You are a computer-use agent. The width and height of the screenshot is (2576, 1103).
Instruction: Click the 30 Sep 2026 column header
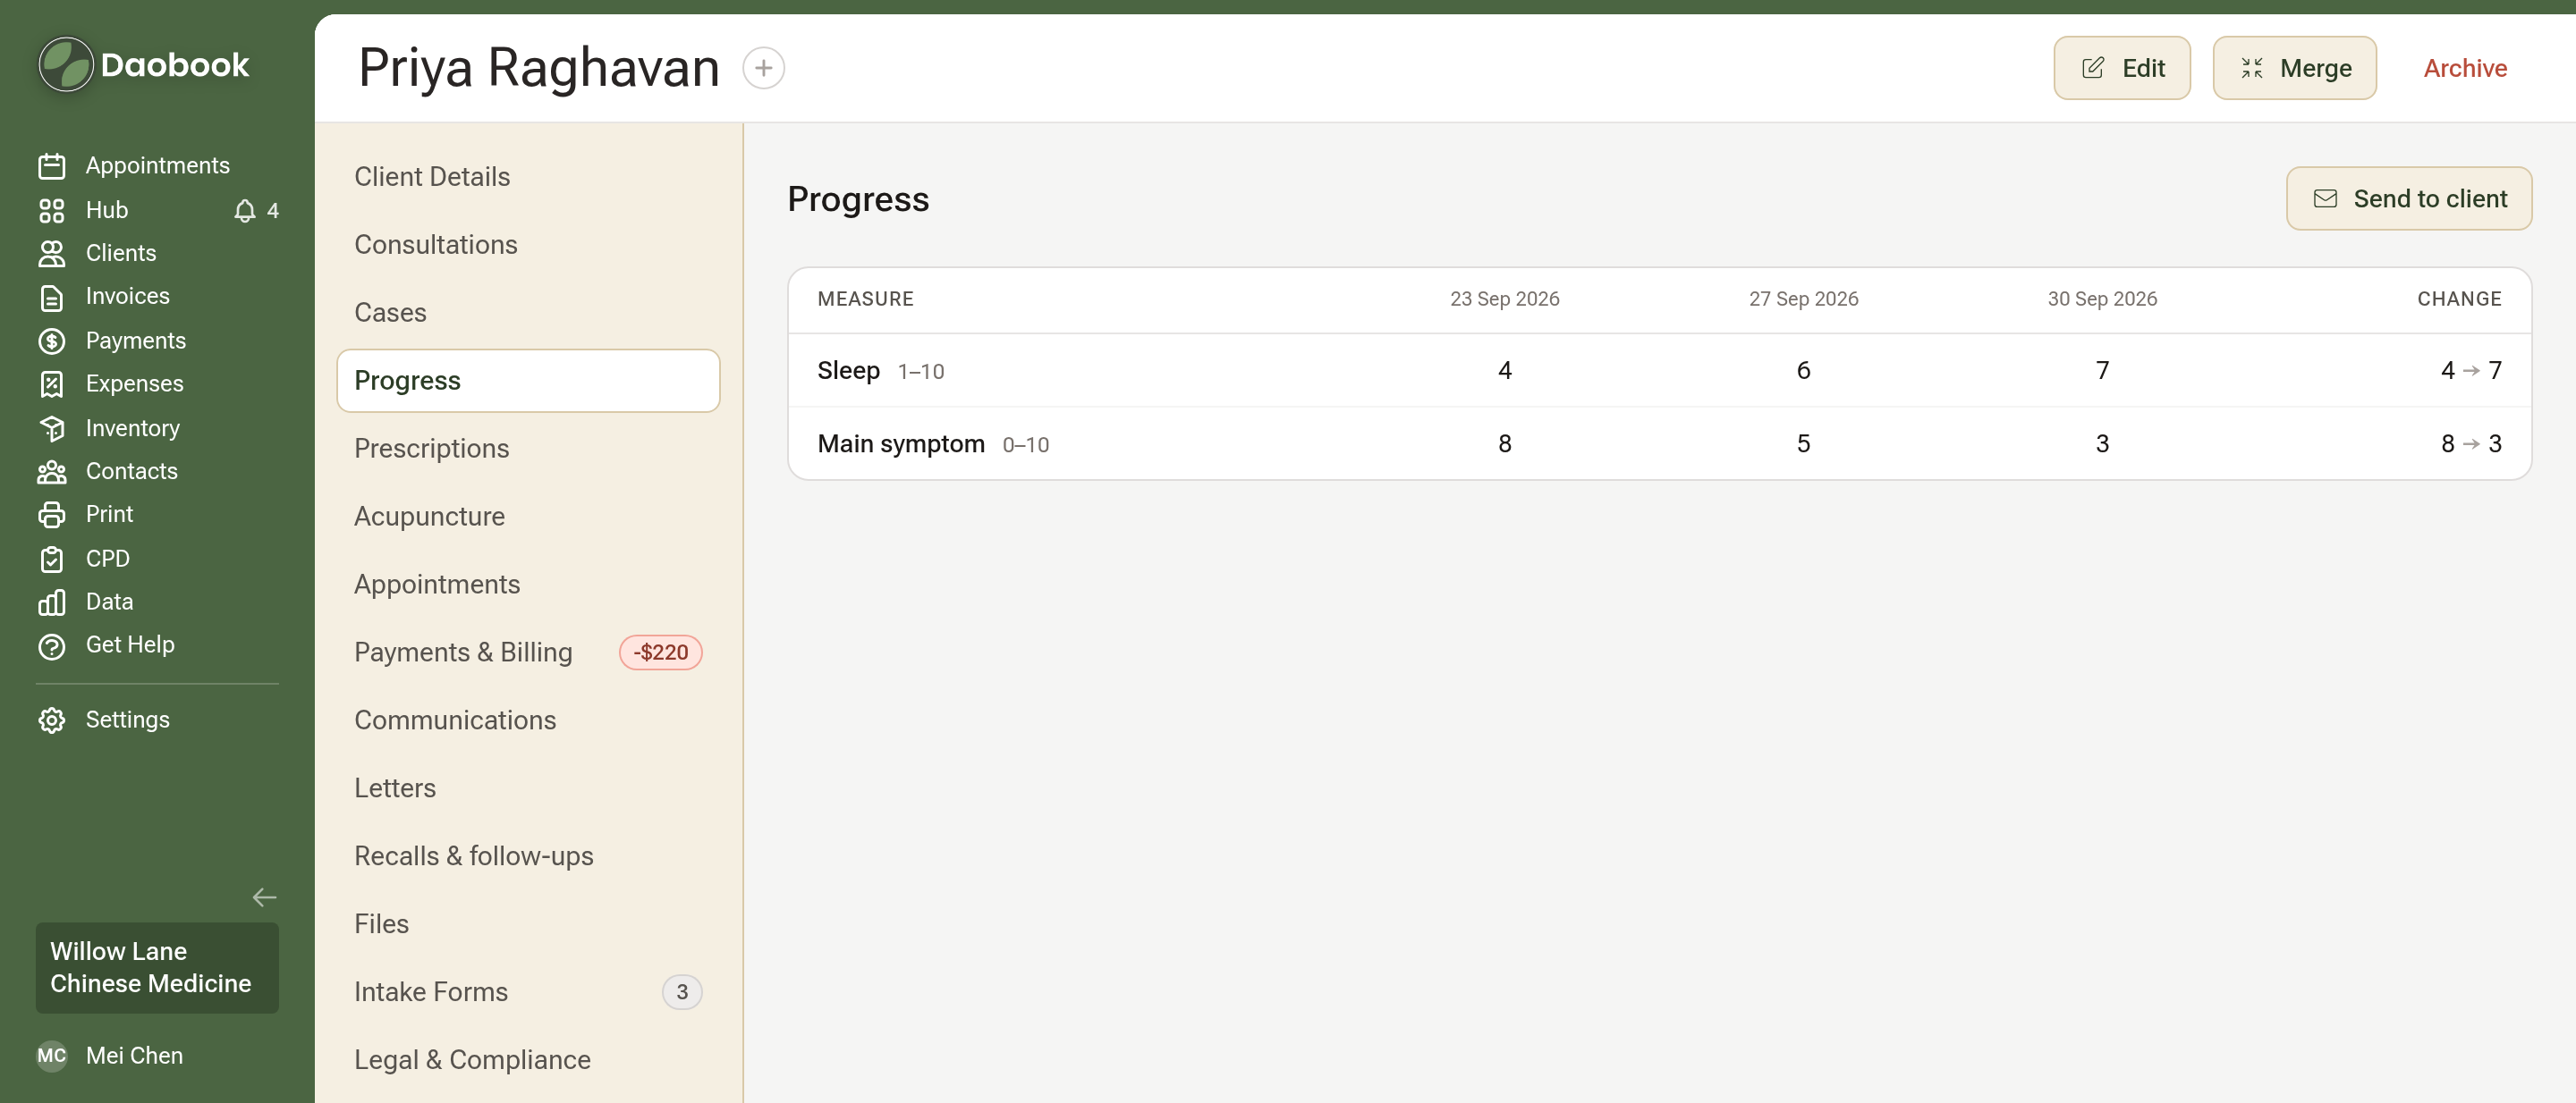pos(2102,299)
